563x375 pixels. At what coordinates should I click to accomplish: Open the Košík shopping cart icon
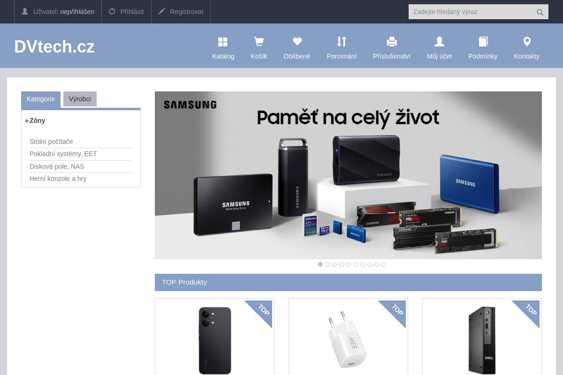(259, 42)
